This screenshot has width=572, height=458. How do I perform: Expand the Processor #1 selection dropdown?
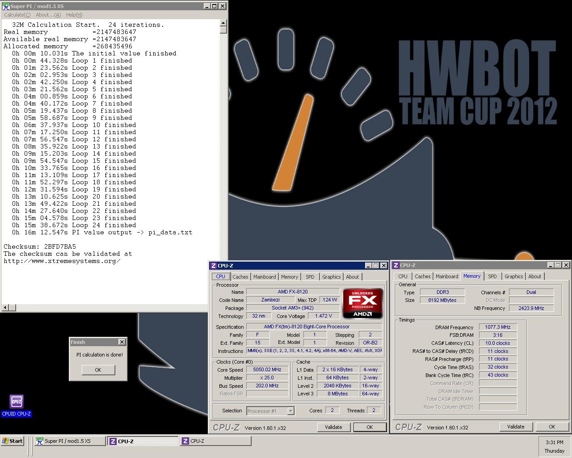point(290,411)
